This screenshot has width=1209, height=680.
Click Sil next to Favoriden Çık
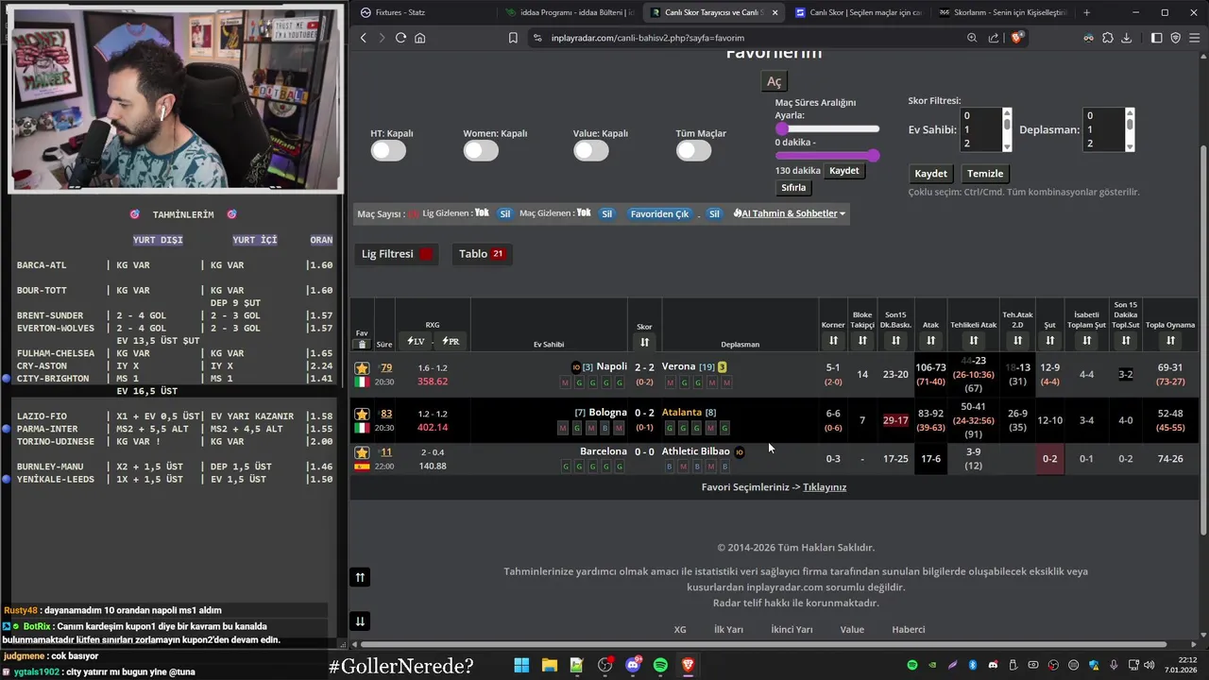pos(714,213)
